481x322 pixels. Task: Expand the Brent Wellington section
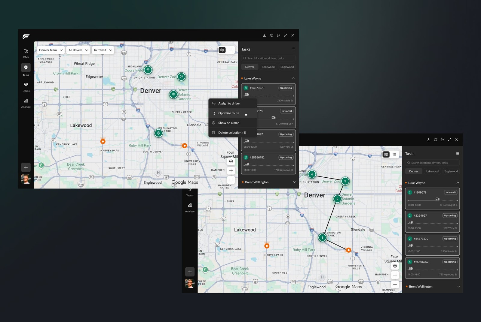click(295, 182)
